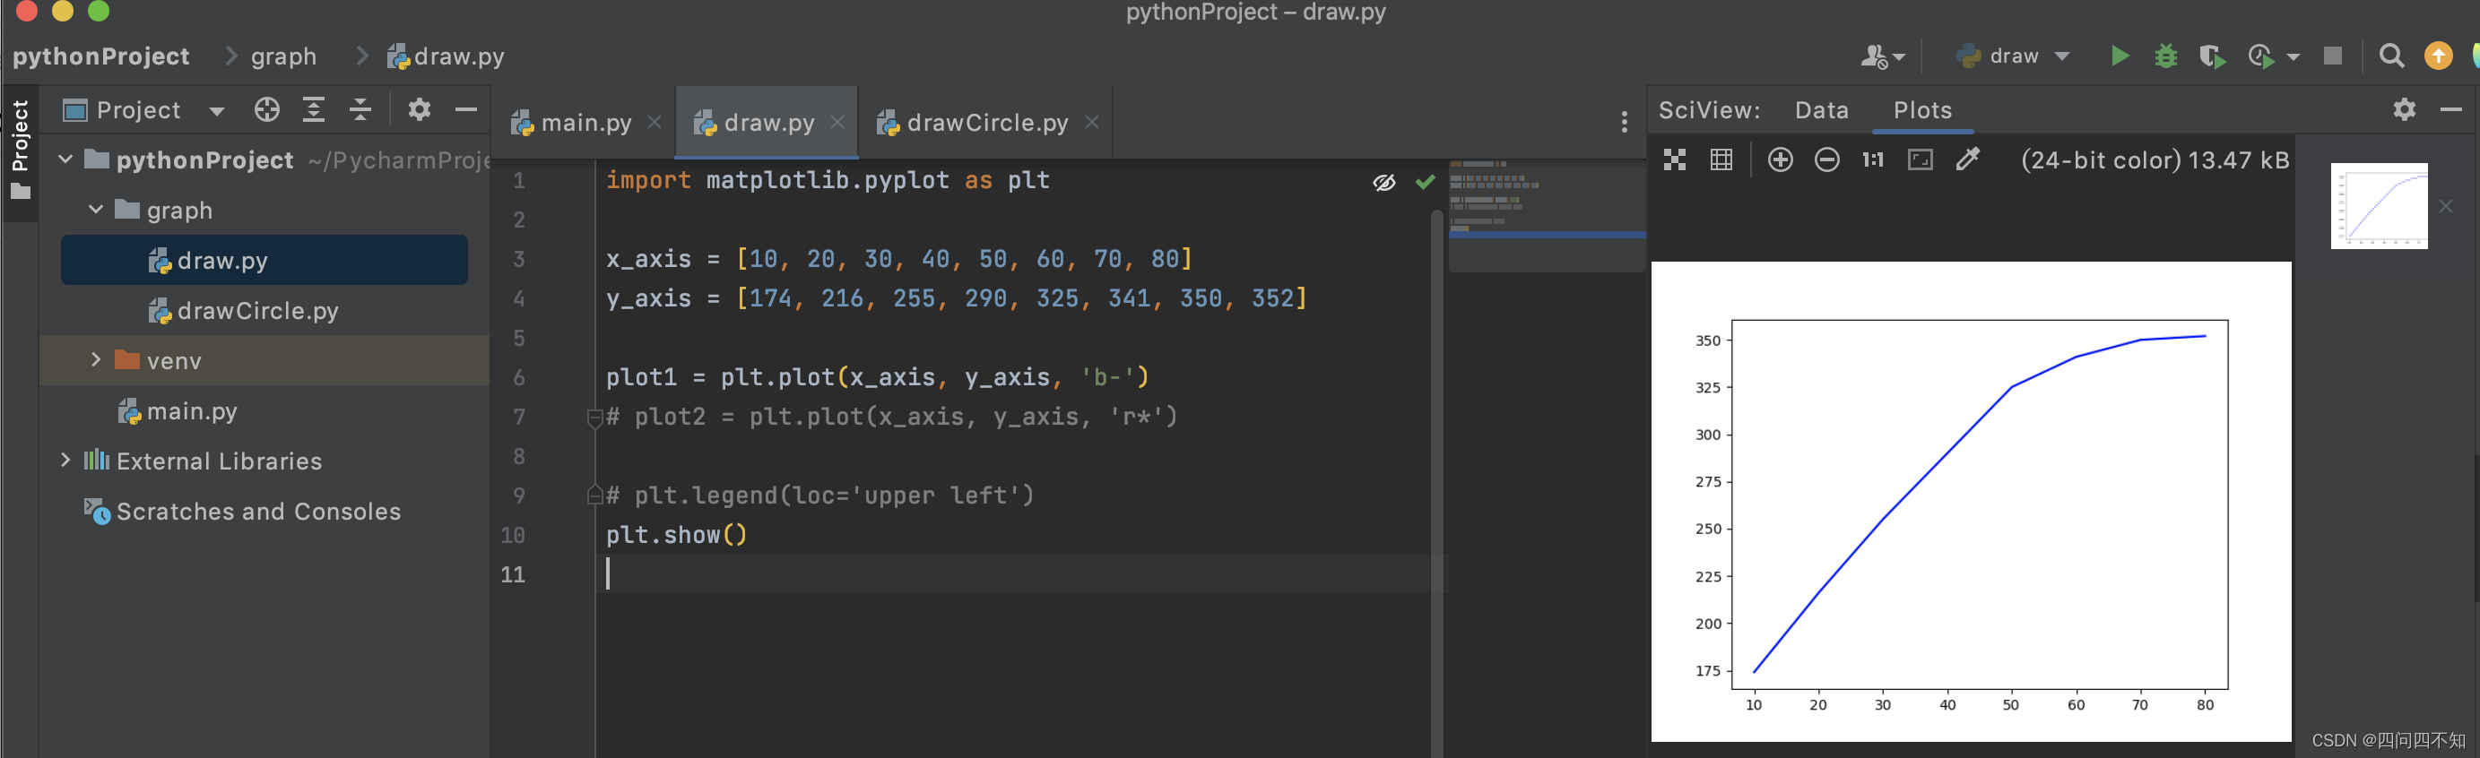This screenshot has height=758, width=2480.
Task: Toggle transparency chessboard in plot viewer
Action: tap(1674, 159)
